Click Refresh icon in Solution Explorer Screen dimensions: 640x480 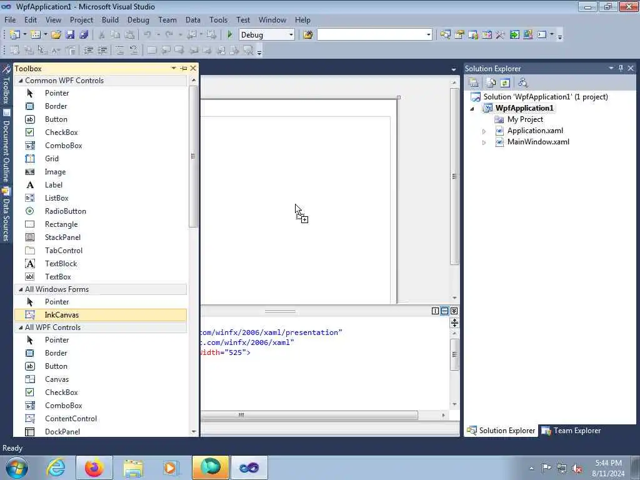tap(505, 83)
